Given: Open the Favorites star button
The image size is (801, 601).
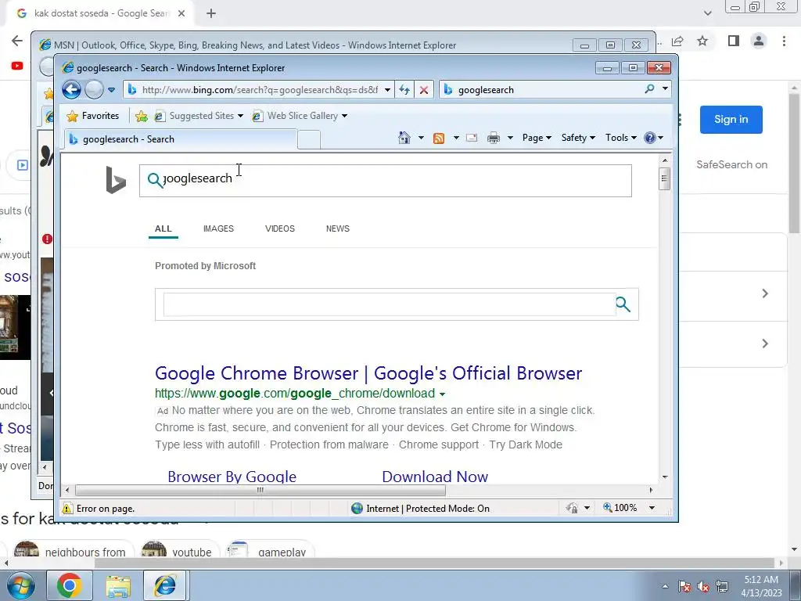Looking at the screenshot, I should click(x=92, y=116).
